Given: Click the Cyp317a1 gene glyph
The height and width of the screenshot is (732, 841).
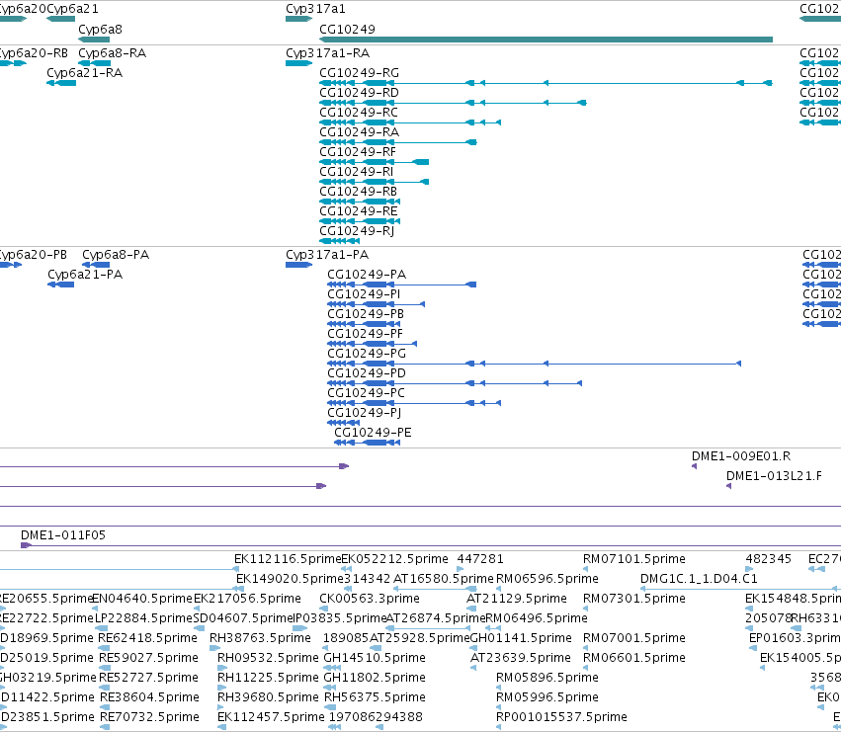Looking at the screenshot, I should click(298, 20).
